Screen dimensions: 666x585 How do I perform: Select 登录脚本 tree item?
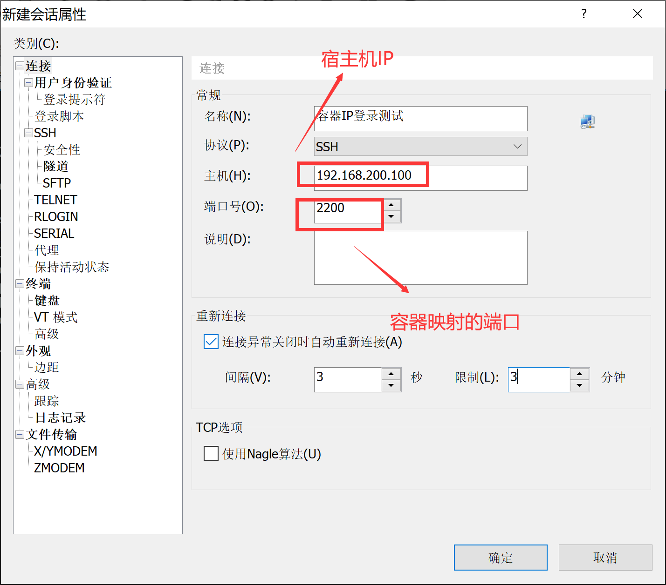pyautogui.click(x=59, y=116)
